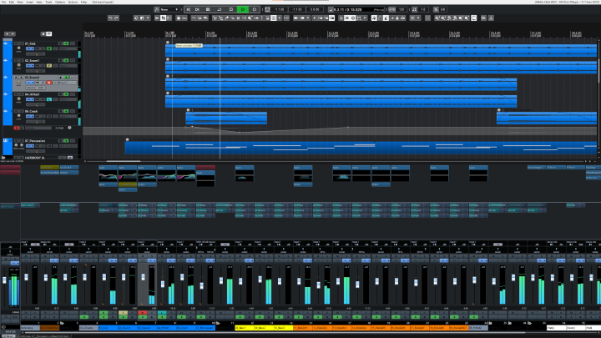
Task: Click the master fader in the mixer
Action: 5,280
